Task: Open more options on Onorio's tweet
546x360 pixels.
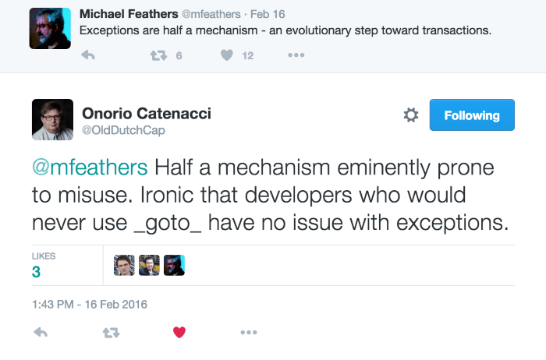Action: click(x=248, y=333)
